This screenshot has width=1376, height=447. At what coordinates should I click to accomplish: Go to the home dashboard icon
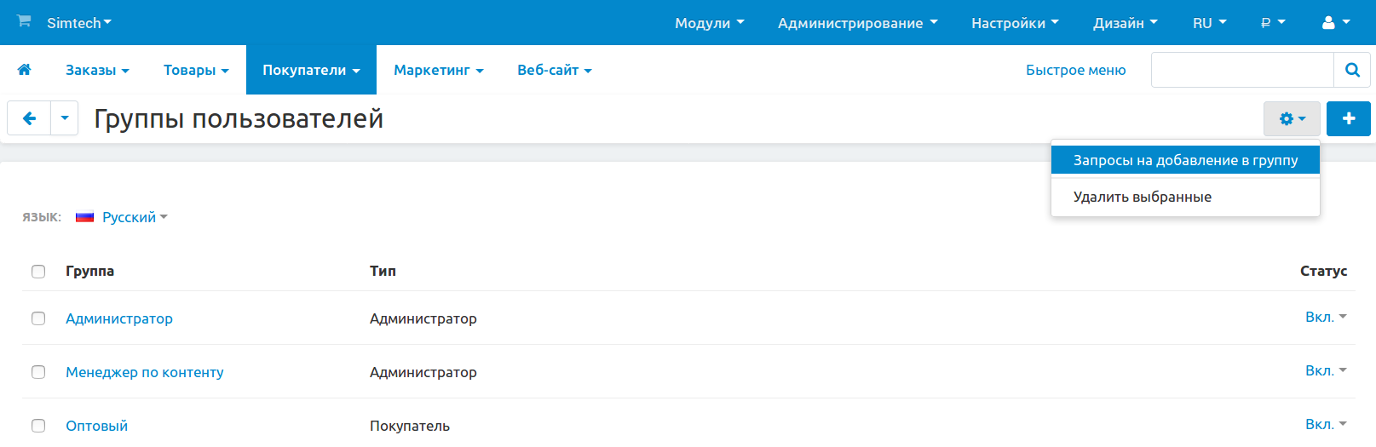25,70
